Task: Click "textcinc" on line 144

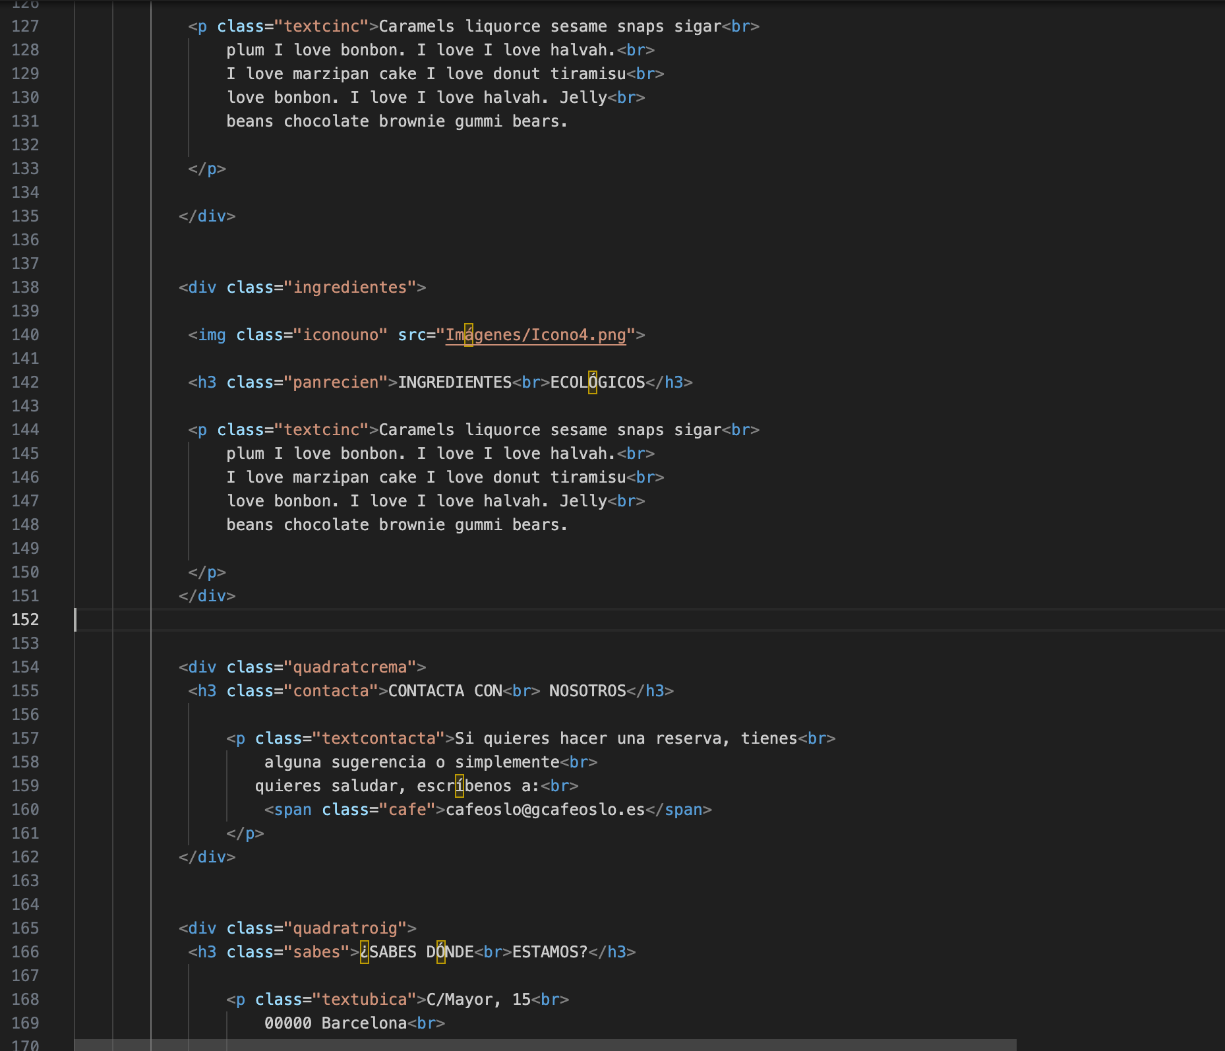Action: pos(322,430)
